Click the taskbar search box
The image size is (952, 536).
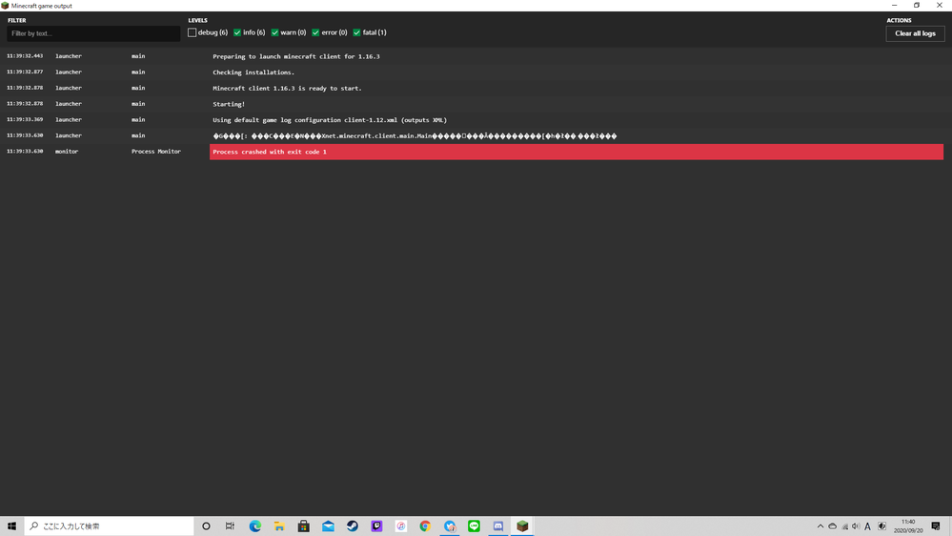[x=110, y=526]
